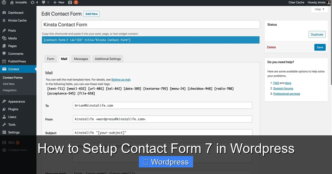Open the Users sidebar icon
The image size is (332, 174).
pyautogui.click(x=4, y=117)
